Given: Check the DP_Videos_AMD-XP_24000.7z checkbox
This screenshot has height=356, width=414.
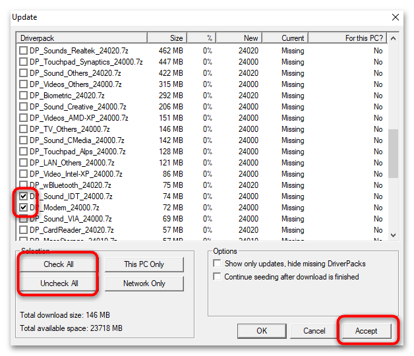Looking at the screenshot, I should [24, 118].
